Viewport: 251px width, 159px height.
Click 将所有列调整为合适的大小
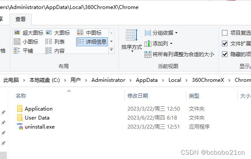point(179,54)
